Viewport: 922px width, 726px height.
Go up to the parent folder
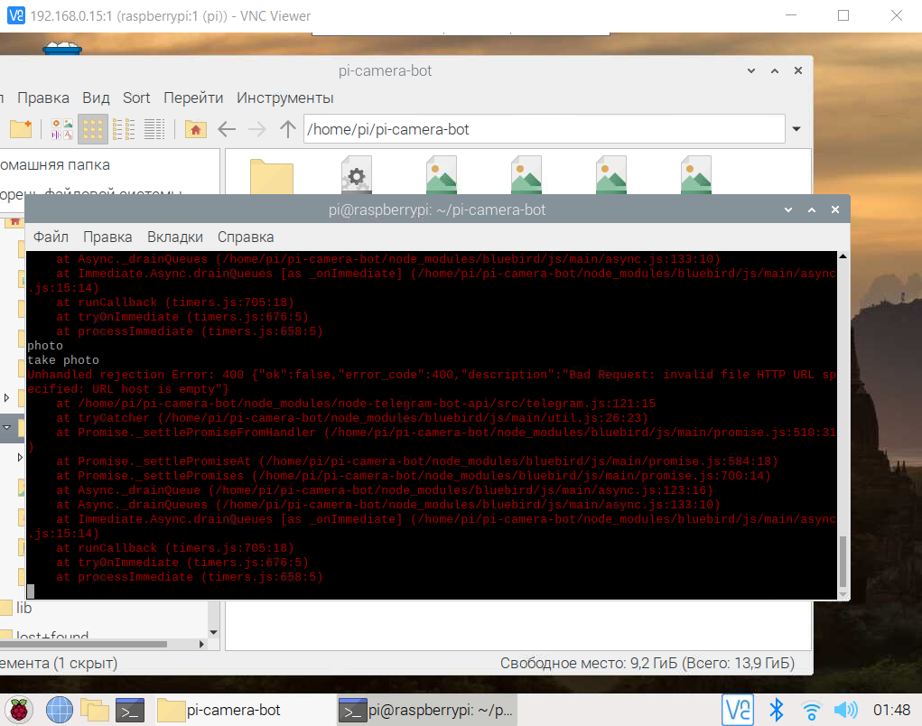pos(287,129)
